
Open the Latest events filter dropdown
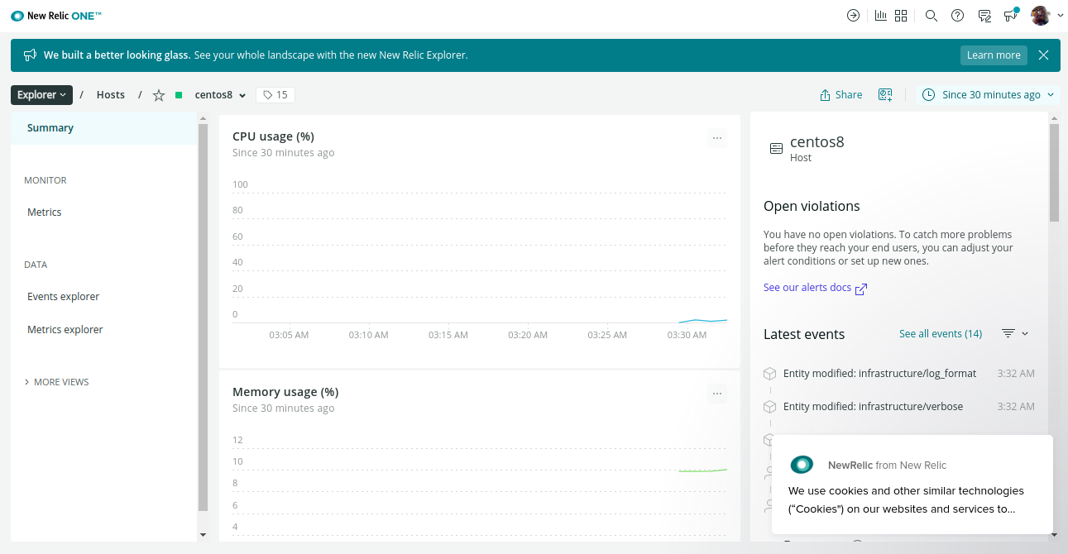1015,333
